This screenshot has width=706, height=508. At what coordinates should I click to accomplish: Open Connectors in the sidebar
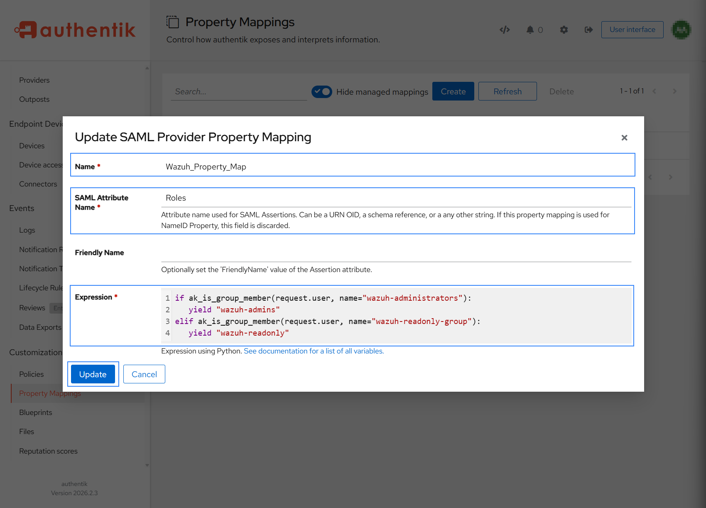38,184
